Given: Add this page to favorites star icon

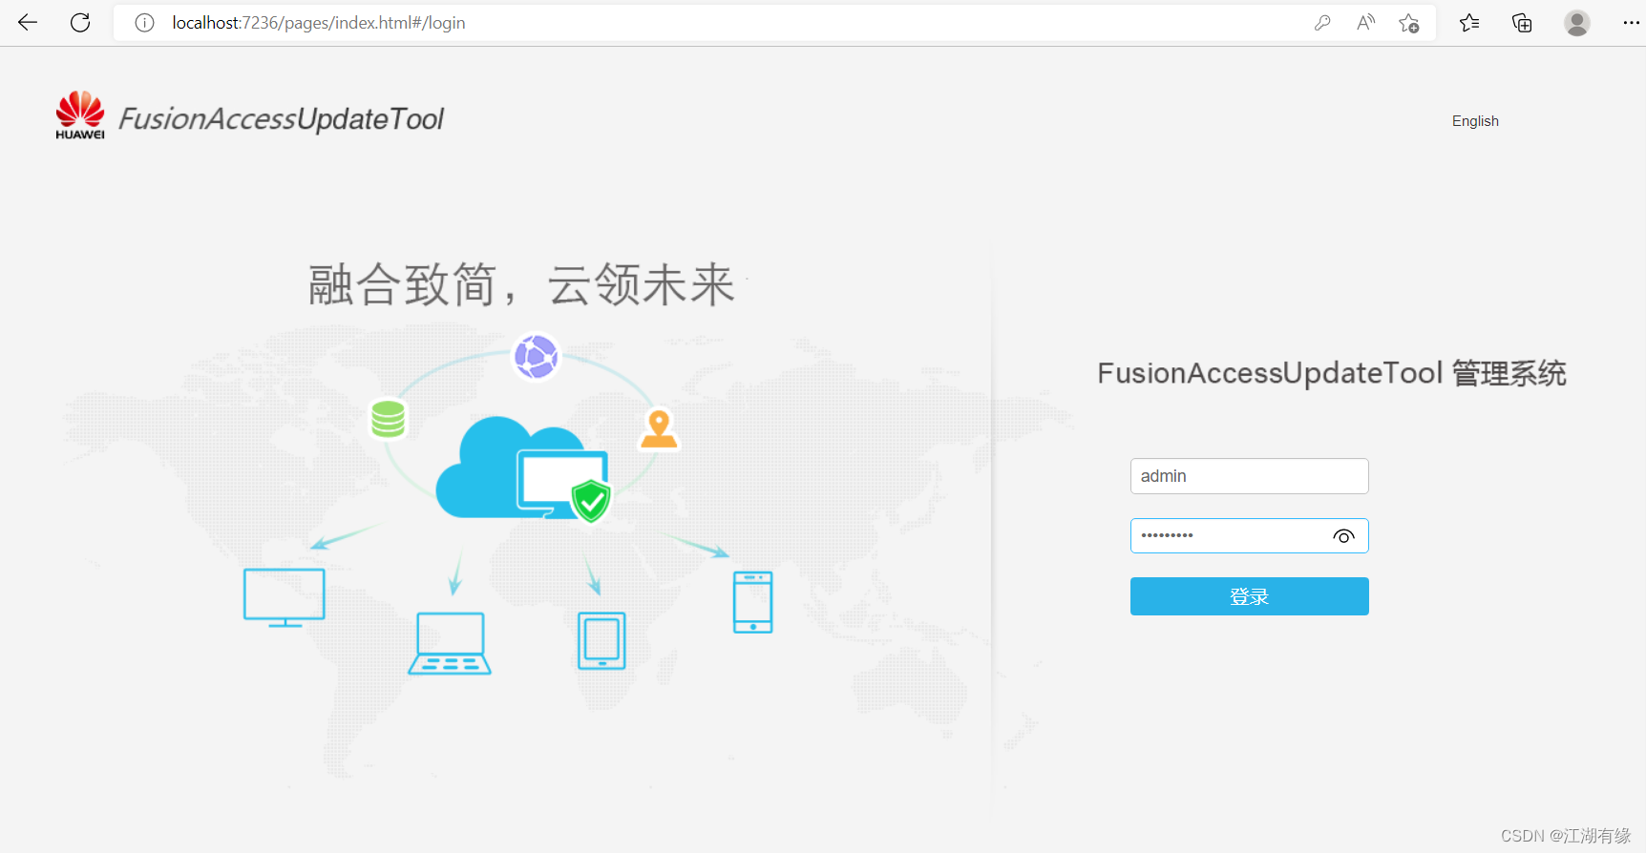Looking at the screenshot, I should pos(1409,23).
